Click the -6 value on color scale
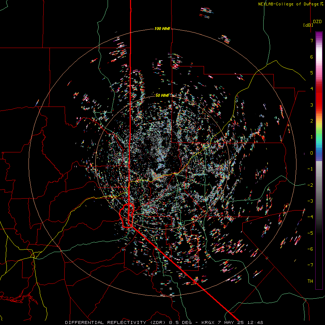The width and height of the screenshot is (325, 325). pos(310,249)
